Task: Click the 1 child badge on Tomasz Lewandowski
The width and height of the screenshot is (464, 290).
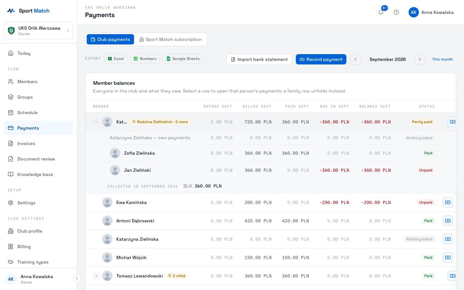Action: click(177, 276)
